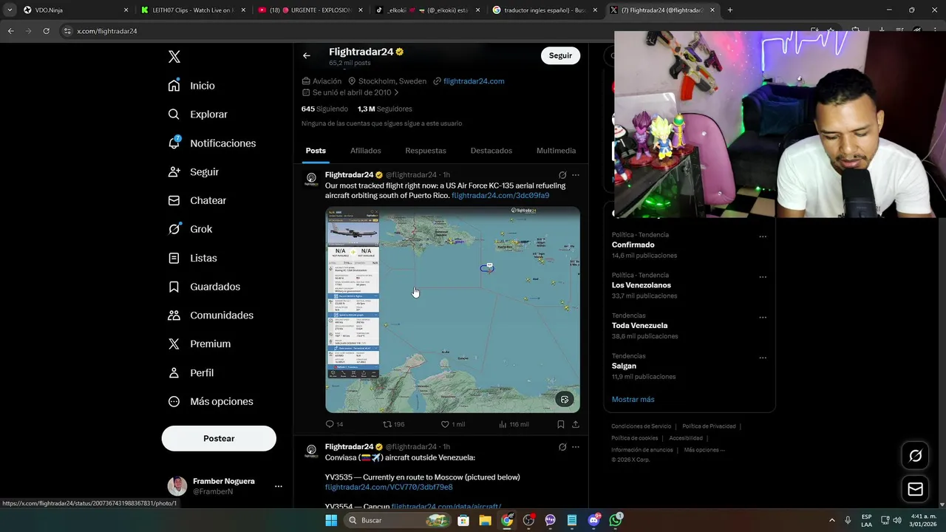
Task: Open Guardados bookmarks
Action: pyautogui.click(x=204, y=287)
